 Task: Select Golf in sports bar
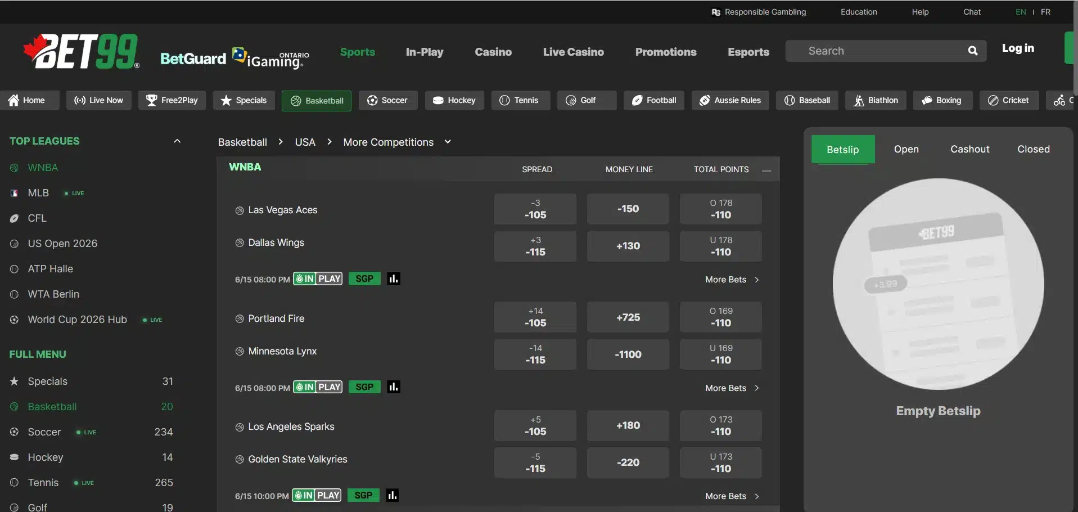[587, 100]
